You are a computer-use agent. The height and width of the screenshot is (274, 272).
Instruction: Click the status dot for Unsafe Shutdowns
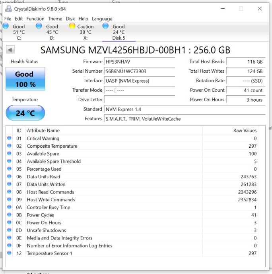9,230
